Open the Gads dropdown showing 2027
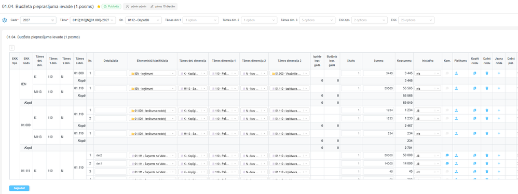Viewport: 518px width, 194px height. (38, 20)
